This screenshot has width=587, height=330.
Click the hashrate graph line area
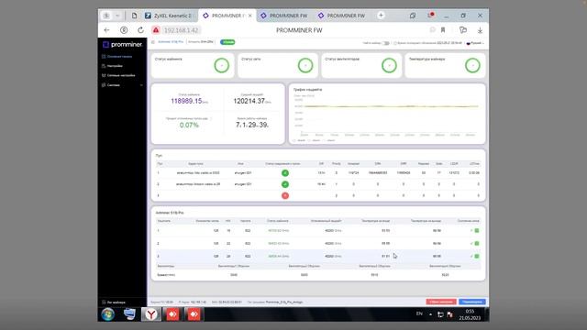click(392, 106)
